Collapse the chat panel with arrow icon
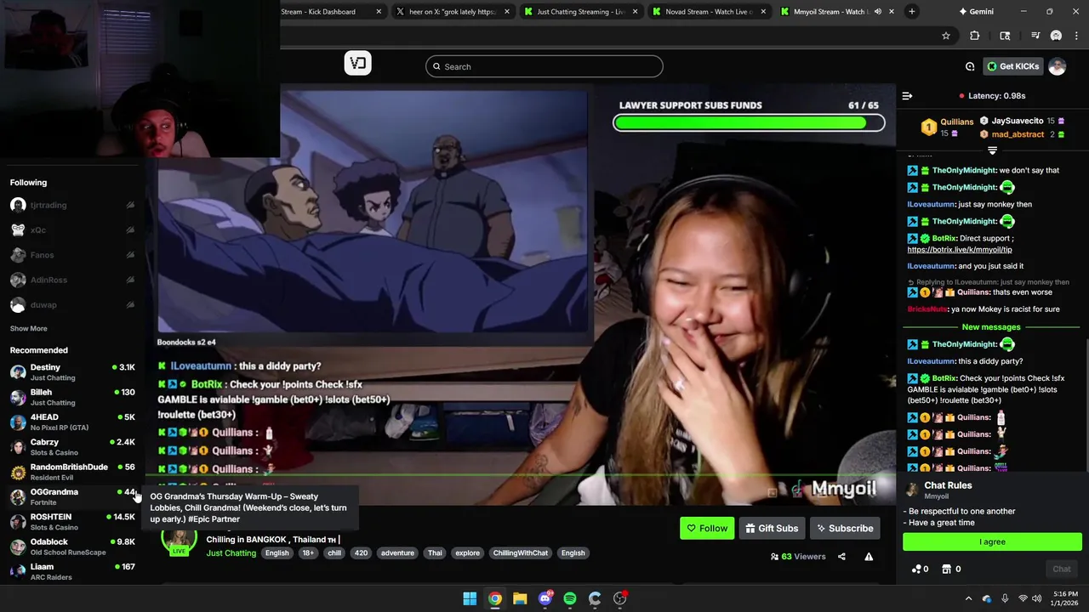1089x612 pixels. pos(907,96)
